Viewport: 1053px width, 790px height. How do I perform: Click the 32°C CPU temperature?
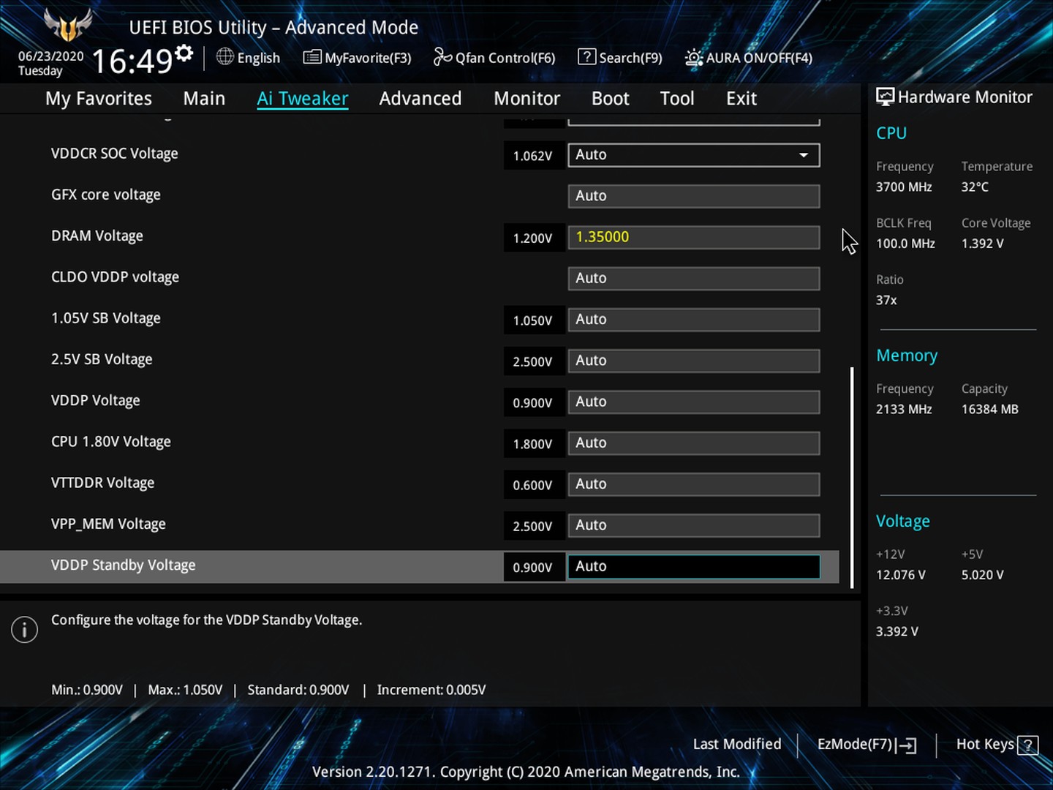click(975, 187)
